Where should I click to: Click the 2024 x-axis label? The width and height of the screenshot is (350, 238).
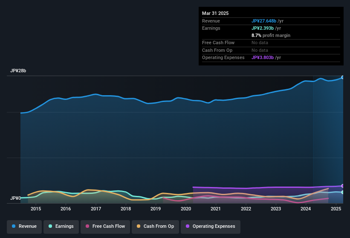(x=306, y=209)
